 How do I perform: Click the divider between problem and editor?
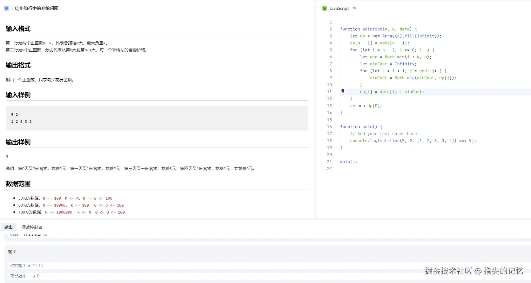pos(315,117)
